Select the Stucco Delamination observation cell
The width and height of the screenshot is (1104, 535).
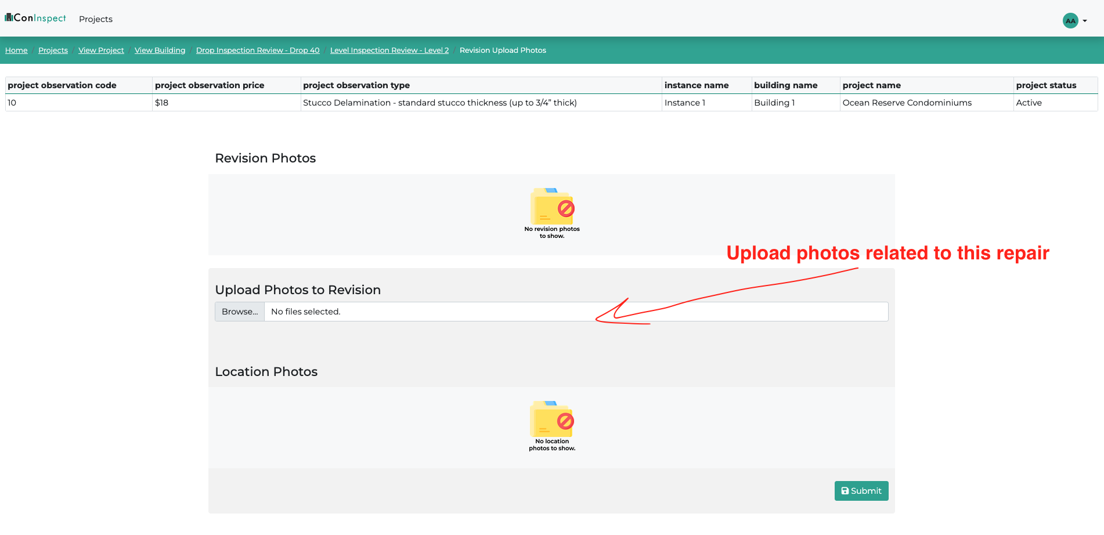coord(439,103)
